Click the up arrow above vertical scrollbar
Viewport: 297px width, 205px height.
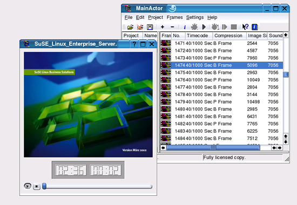(286, 35)
